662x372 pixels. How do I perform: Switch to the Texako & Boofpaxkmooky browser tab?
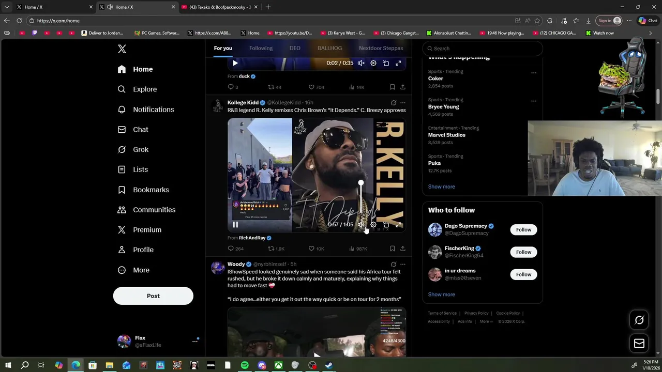pyautogui.click(x=219, y=7)
